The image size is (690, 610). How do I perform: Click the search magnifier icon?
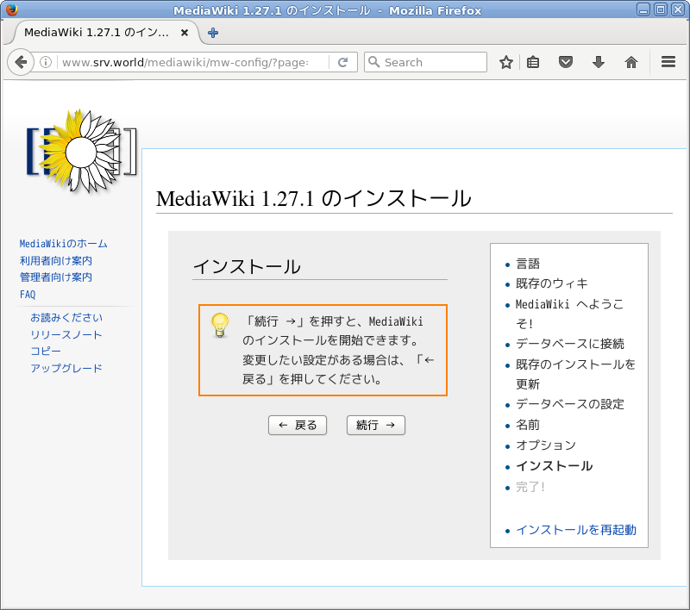[x=373, y=62]
